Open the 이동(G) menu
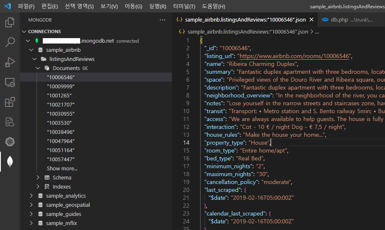The height and width of the screenshot is (230, 385). (133, 6)
